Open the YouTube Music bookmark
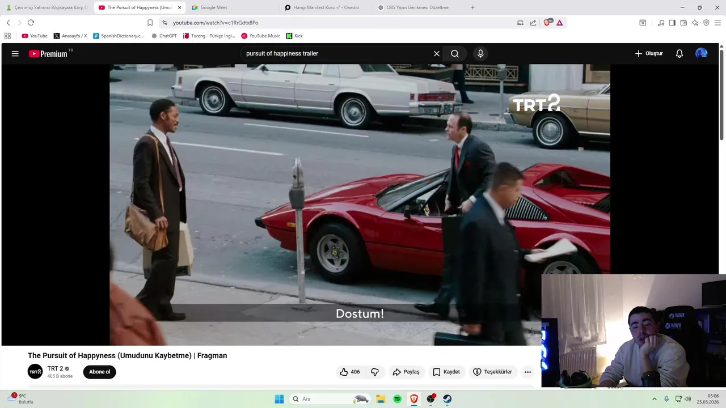 260,36
